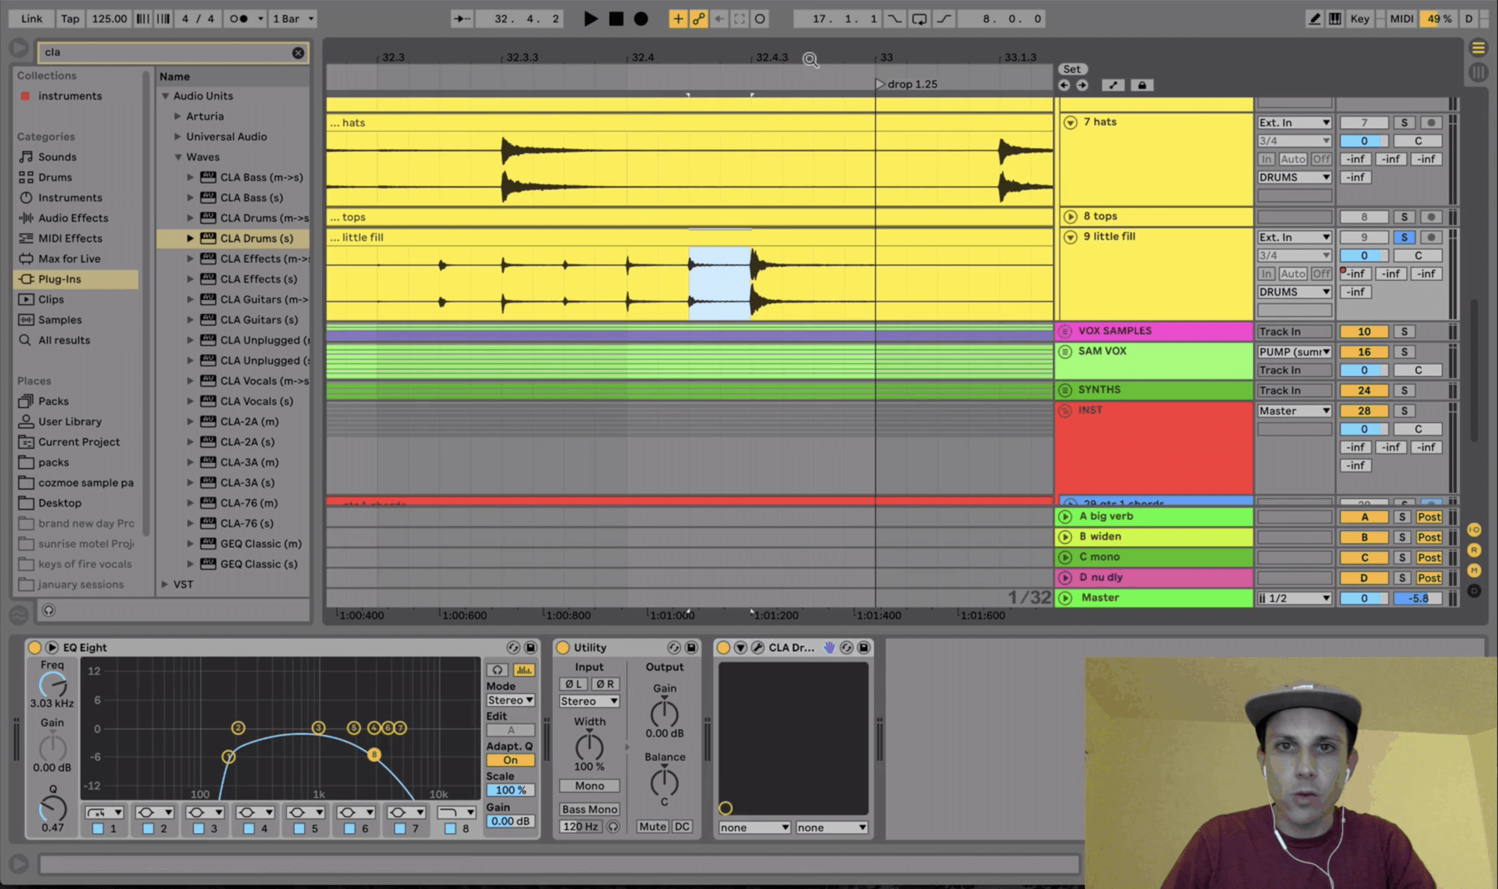Expand the Arturia folder

pos(177,116)
